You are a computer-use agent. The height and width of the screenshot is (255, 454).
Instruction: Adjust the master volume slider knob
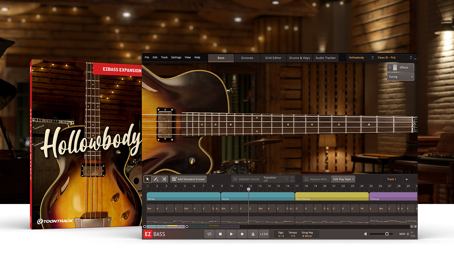[x=387, y=234]
